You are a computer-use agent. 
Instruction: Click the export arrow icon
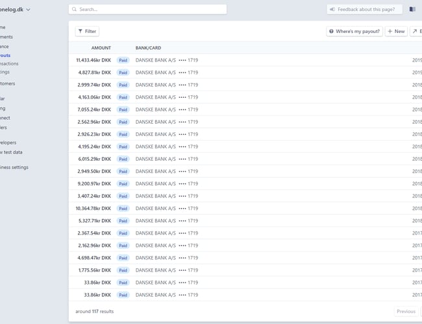(x=415, y=31)
